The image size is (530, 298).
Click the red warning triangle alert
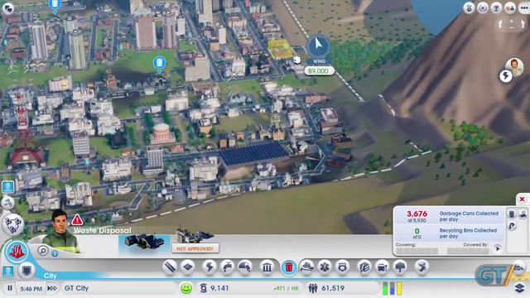tap(77, 220)
